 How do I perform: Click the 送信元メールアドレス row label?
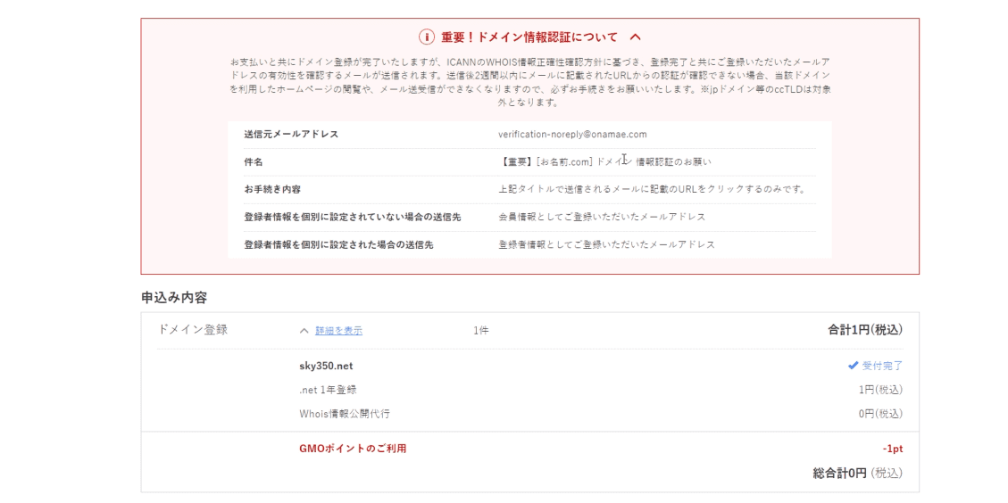(291, 135)
